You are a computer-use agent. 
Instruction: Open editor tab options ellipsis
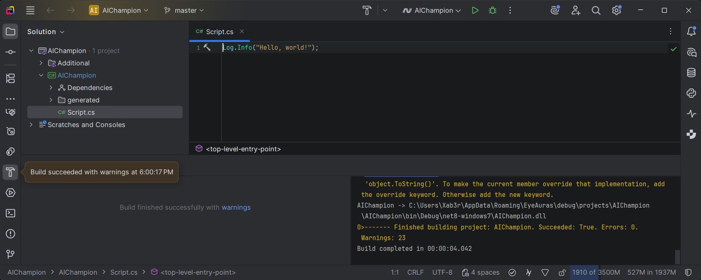pos(671,31)
